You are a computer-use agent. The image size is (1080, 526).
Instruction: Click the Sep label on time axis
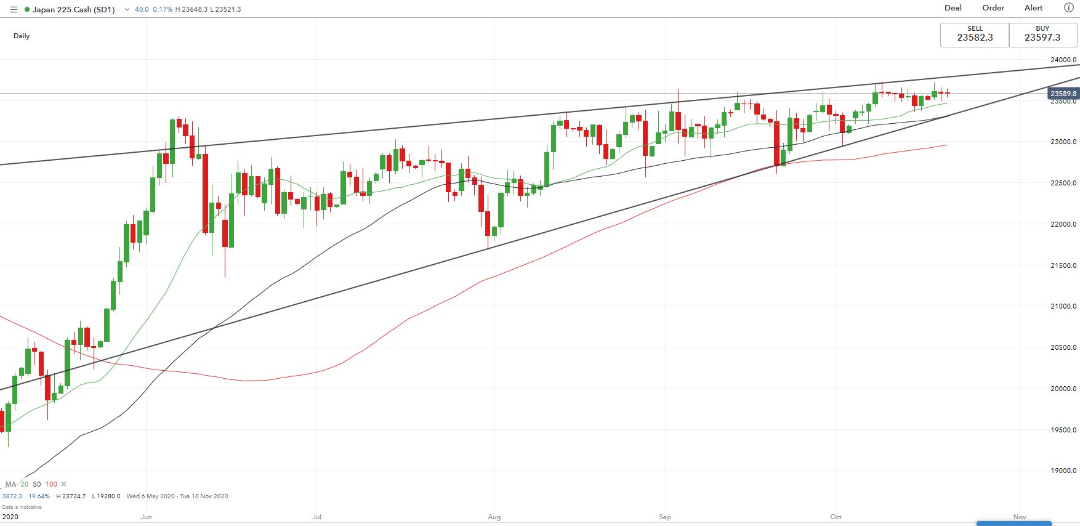point(664,517)
